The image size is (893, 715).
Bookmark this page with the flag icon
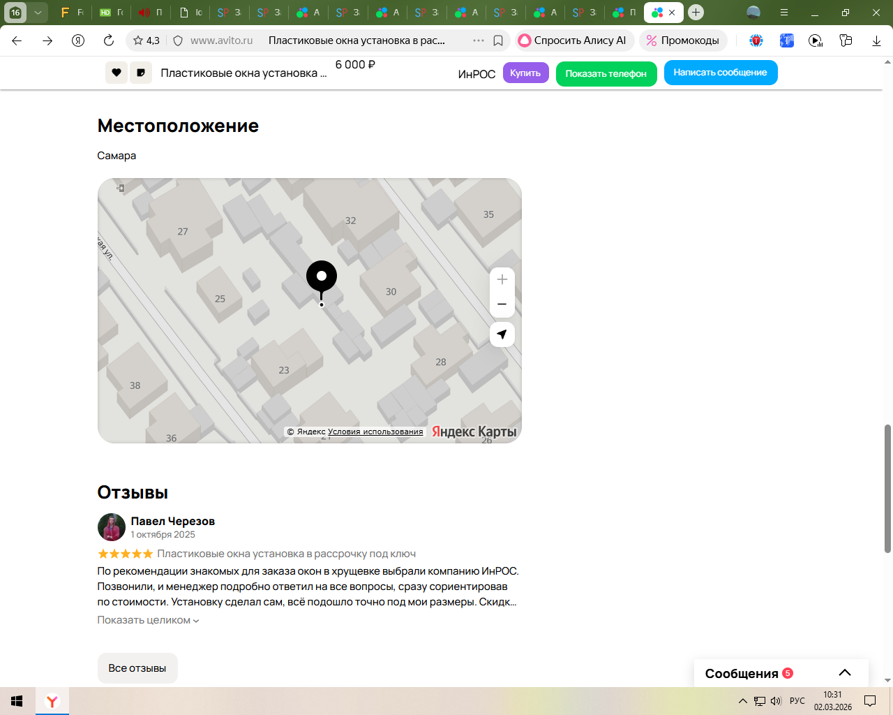498,40
